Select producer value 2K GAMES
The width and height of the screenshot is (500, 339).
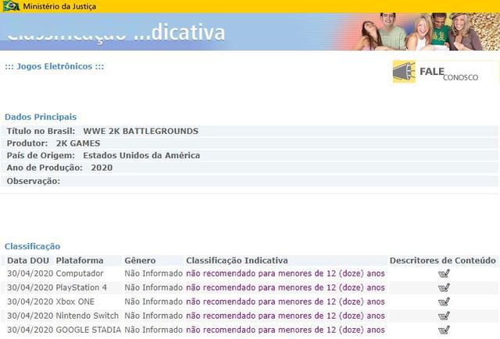point(78,143)
